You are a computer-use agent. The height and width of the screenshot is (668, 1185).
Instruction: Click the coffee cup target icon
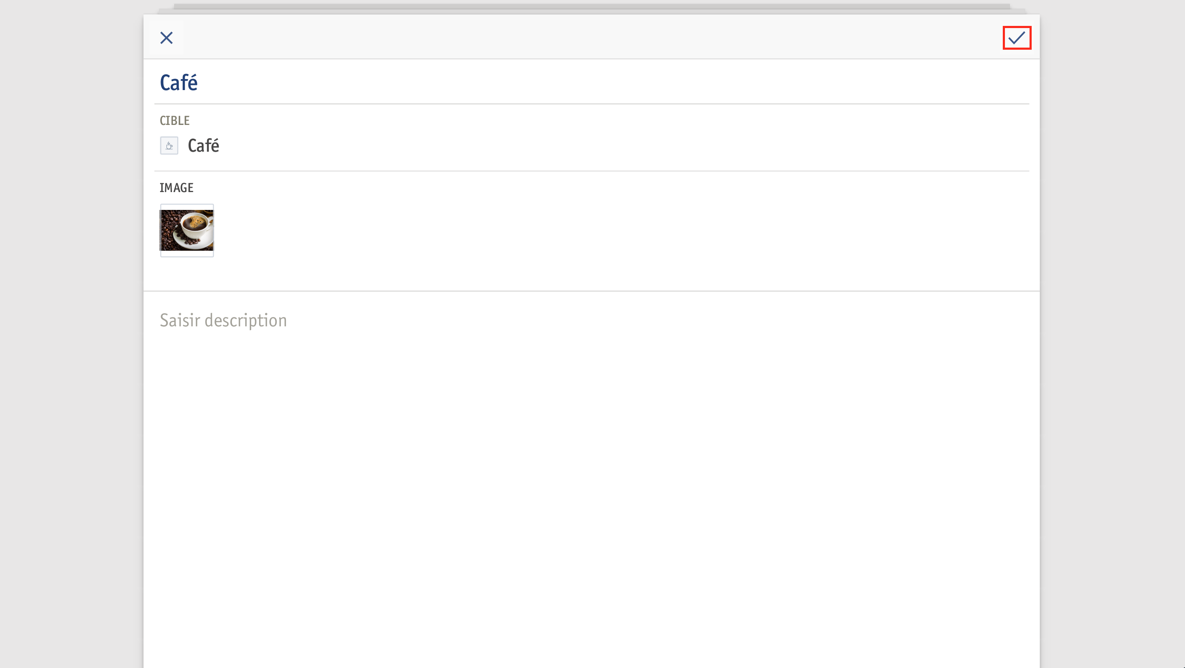coord(169,146)
